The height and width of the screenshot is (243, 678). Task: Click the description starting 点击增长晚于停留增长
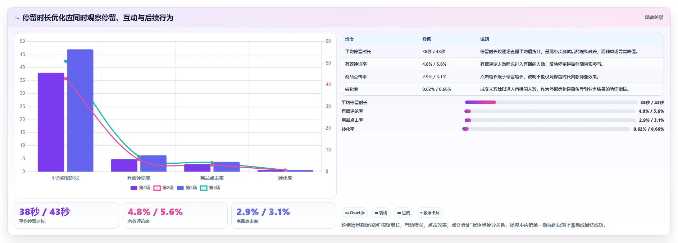(541, 77)
